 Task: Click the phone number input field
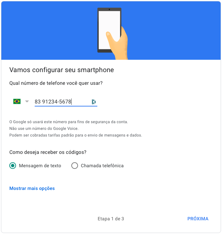[66, 102]
